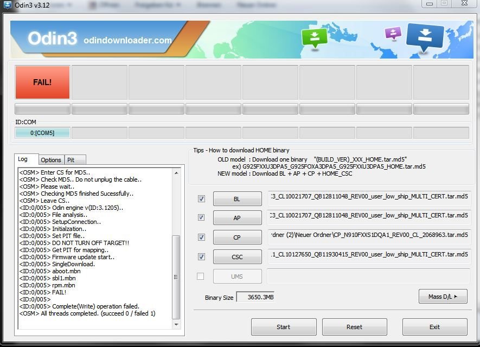Start the firmware flash

(284, 327)
